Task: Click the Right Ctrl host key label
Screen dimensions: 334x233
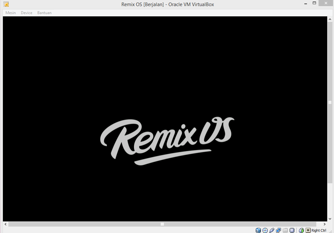Action: [x=319, y=230]
